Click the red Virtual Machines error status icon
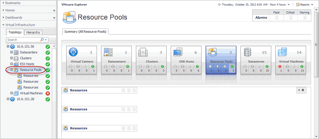This screenshot has height=139, width=319. [x=48, y=93]
